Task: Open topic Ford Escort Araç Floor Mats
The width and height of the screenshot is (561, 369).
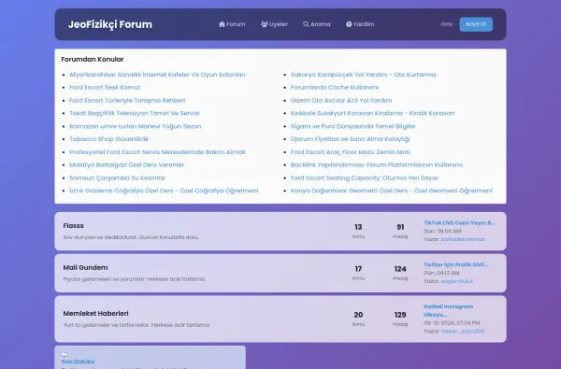Action: (351, 152)
